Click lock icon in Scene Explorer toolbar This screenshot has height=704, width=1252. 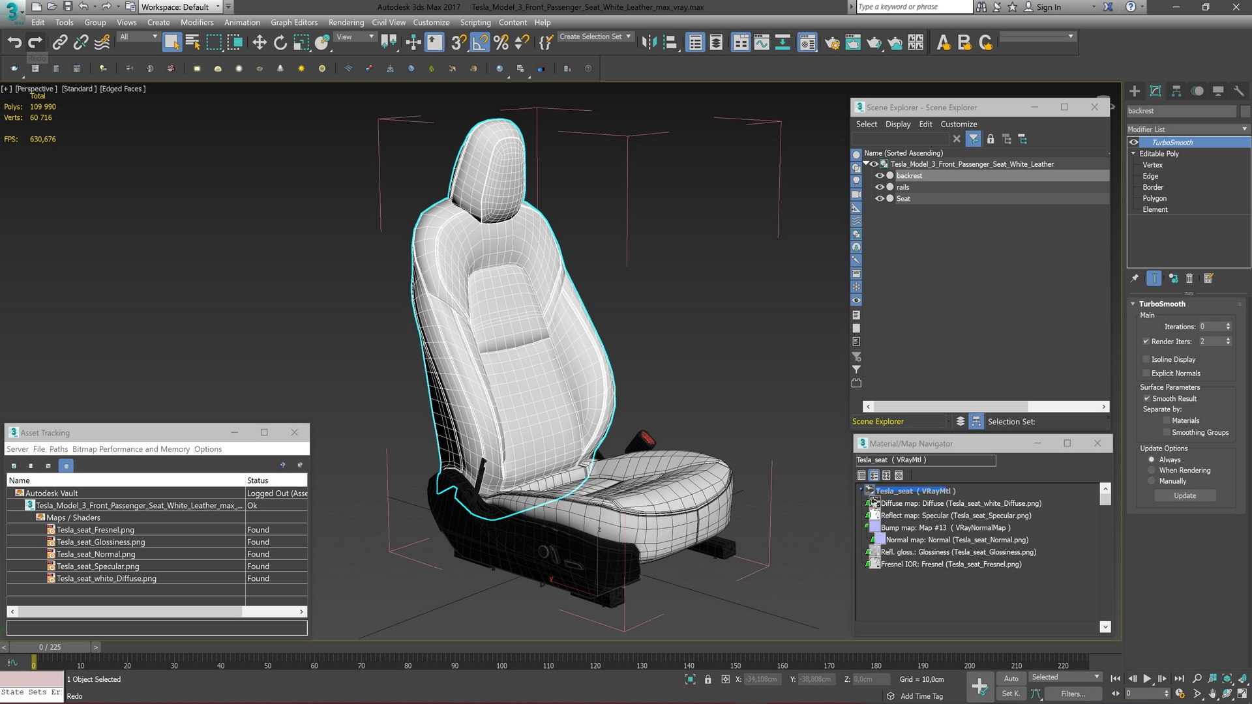pyautogui.click(x=991, y=139)
